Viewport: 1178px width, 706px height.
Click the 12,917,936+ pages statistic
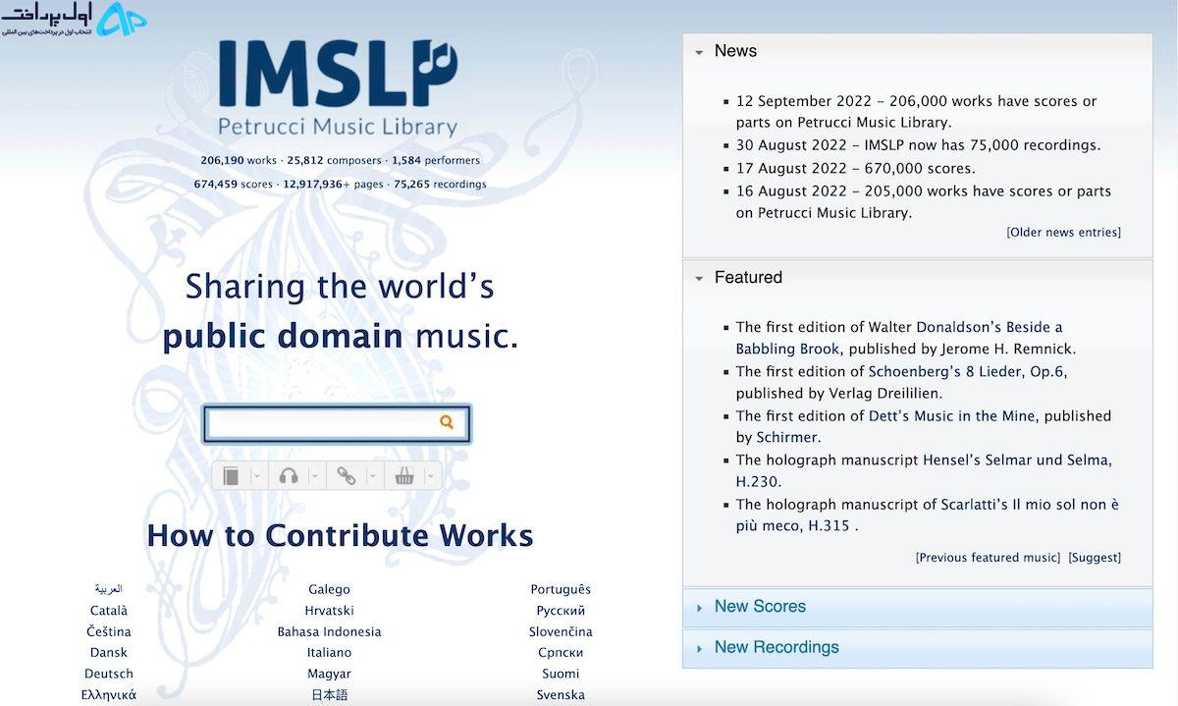click(334, 185)
